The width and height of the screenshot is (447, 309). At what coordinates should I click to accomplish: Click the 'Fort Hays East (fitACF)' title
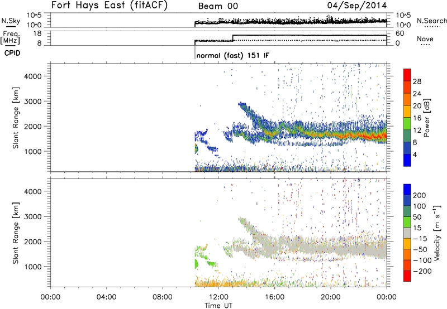pos(110,5)
